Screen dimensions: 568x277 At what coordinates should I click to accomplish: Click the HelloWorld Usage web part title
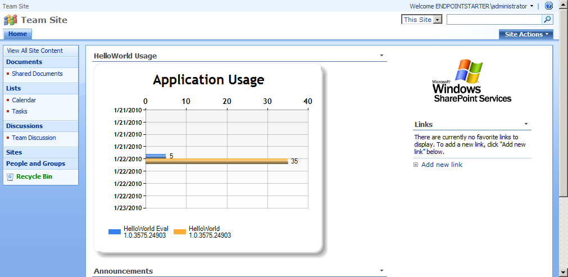(x=125, y=56)
